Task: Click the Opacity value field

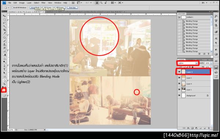Action: 207,63
